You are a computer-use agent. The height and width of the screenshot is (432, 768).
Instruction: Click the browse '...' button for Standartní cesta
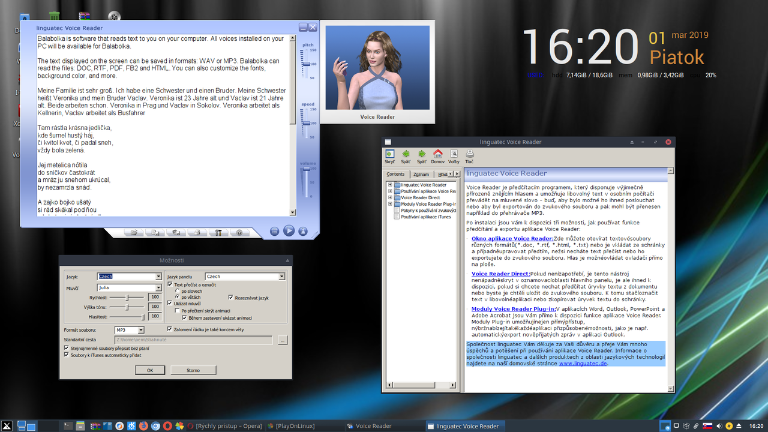[x=283, y=340]
